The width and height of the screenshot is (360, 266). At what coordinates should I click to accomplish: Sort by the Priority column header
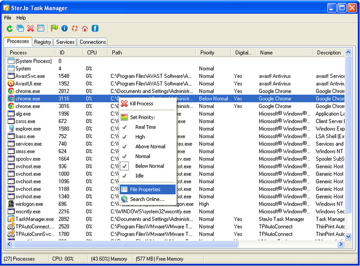click(213, 53)
